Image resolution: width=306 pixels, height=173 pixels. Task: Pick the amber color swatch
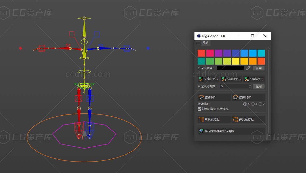(x=244, y=61)
